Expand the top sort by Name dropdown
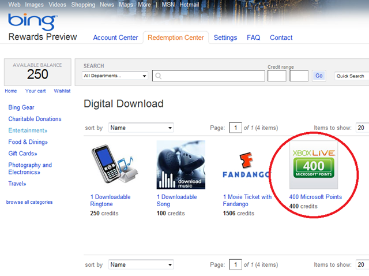This screenshot has height=276, width=369. coord(141,128)
